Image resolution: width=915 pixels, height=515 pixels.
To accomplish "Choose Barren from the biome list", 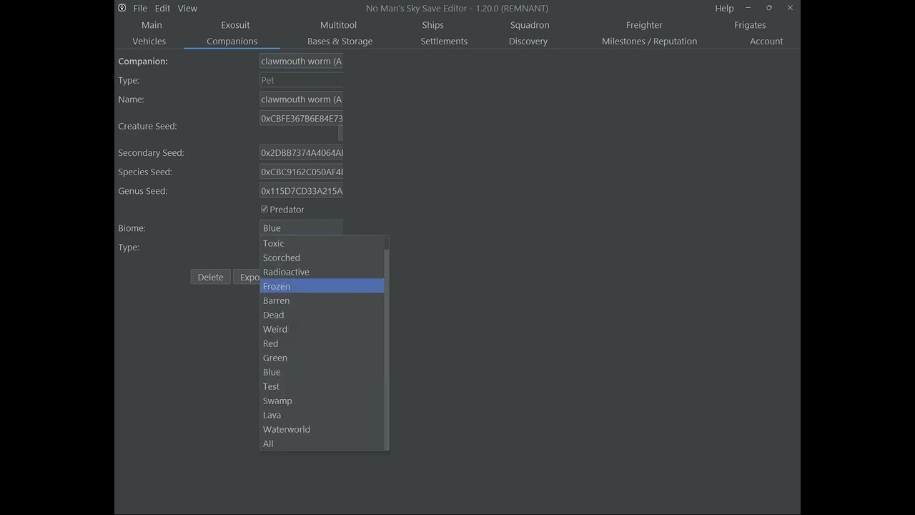I will (322, 300).
